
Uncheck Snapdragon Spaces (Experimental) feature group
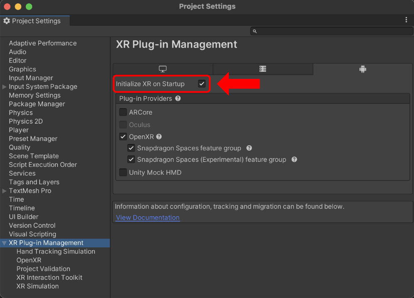tap(131, 159)
